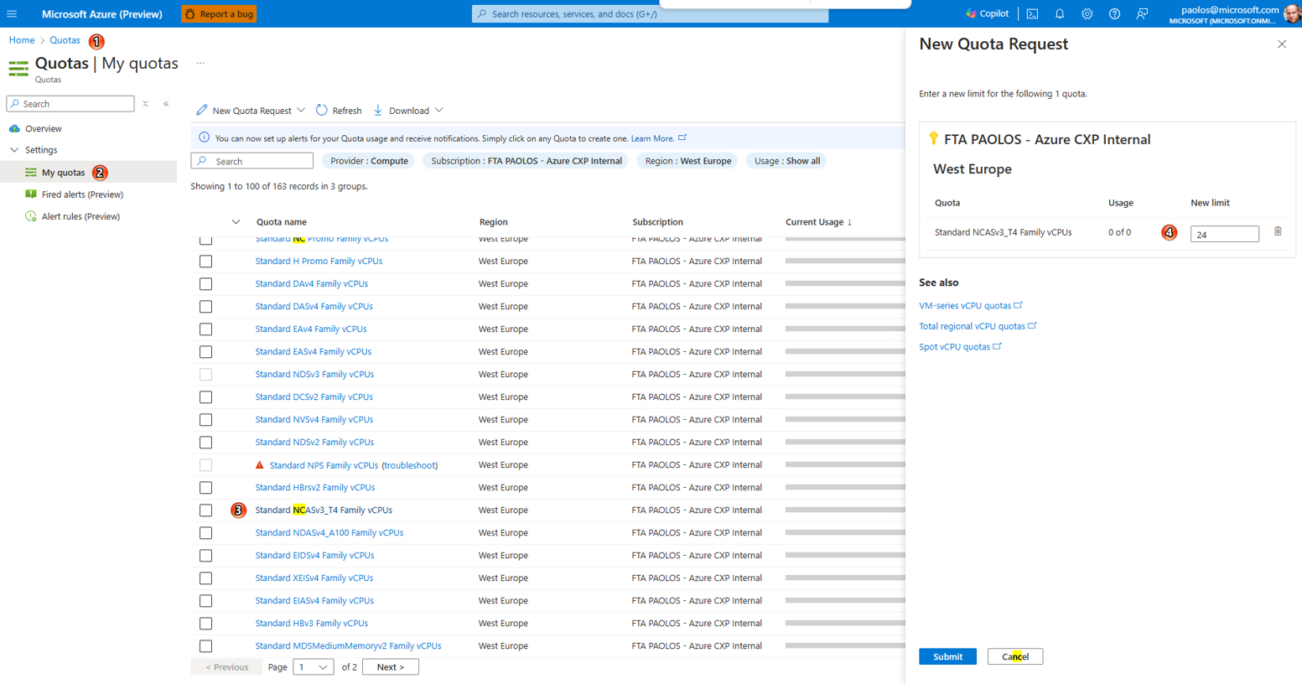Open the Region : West Europe filter
Viewport: 1302px width, 684px height.
(x=688, y=161)
